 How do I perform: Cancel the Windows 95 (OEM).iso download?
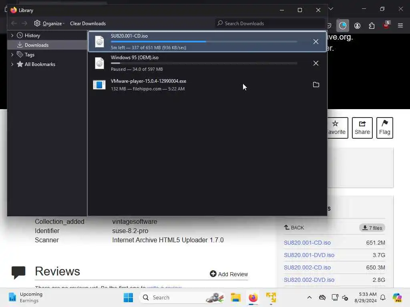pyautogui.click(x=316, y=63)
